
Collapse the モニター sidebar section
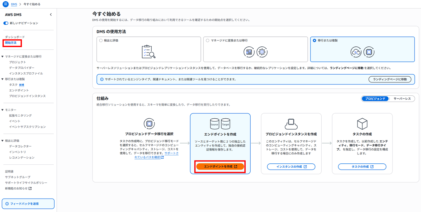[3, 110]
